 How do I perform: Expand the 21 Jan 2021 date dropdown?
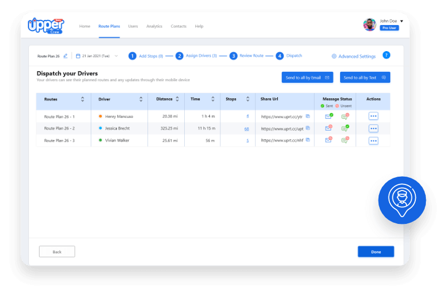116,56
